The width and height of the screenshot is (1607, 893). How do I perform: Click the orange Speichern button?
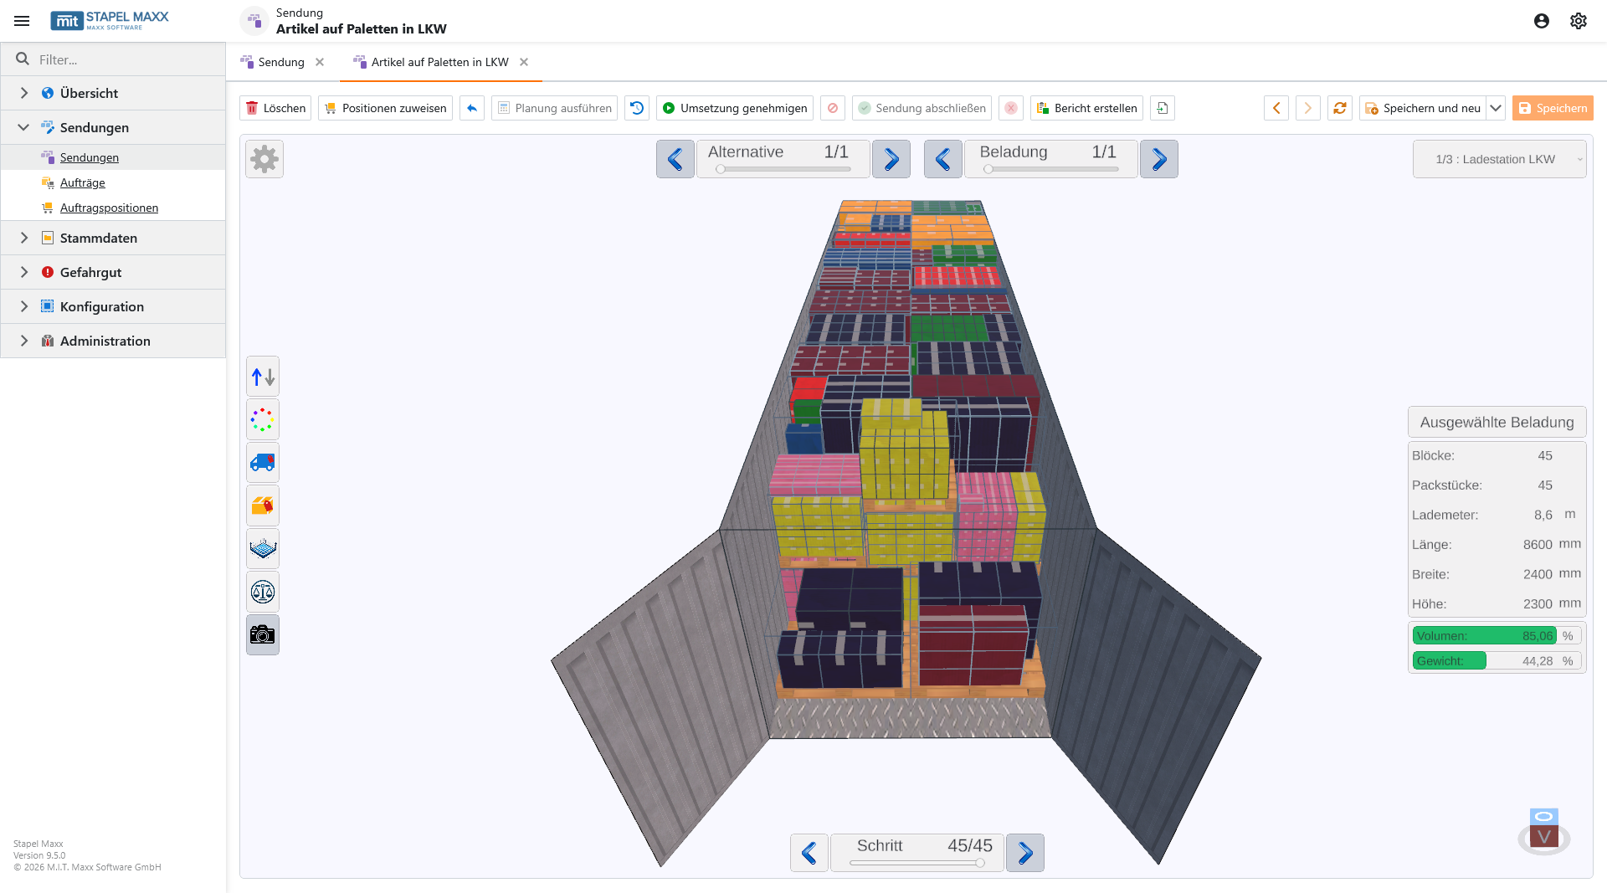(x=1553, y=108)
